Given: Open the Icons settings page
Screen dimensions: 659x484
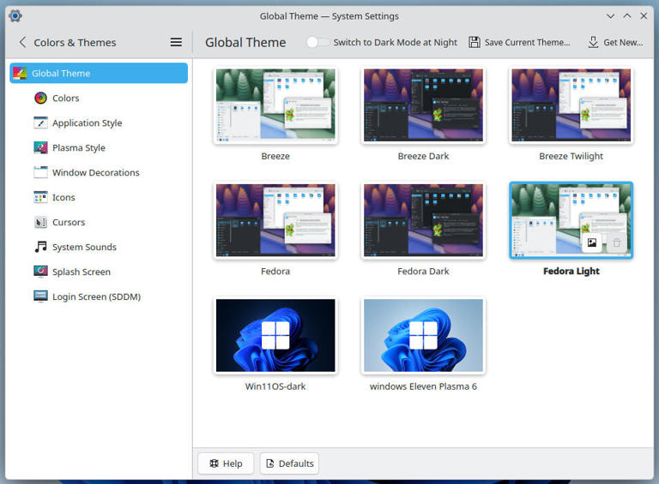Looking at the screenshot, I should (x=99, y=197).
